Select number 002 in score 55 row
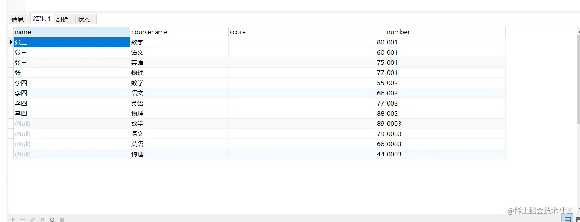The image size is (580, 222). pos(446,83)
